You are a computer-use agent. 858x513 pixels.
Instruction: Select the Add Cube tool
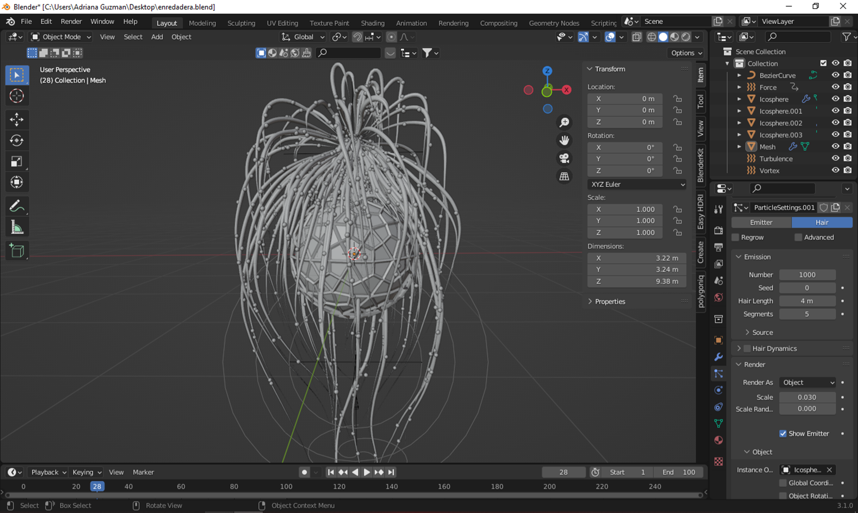click(x=17, y=251)
